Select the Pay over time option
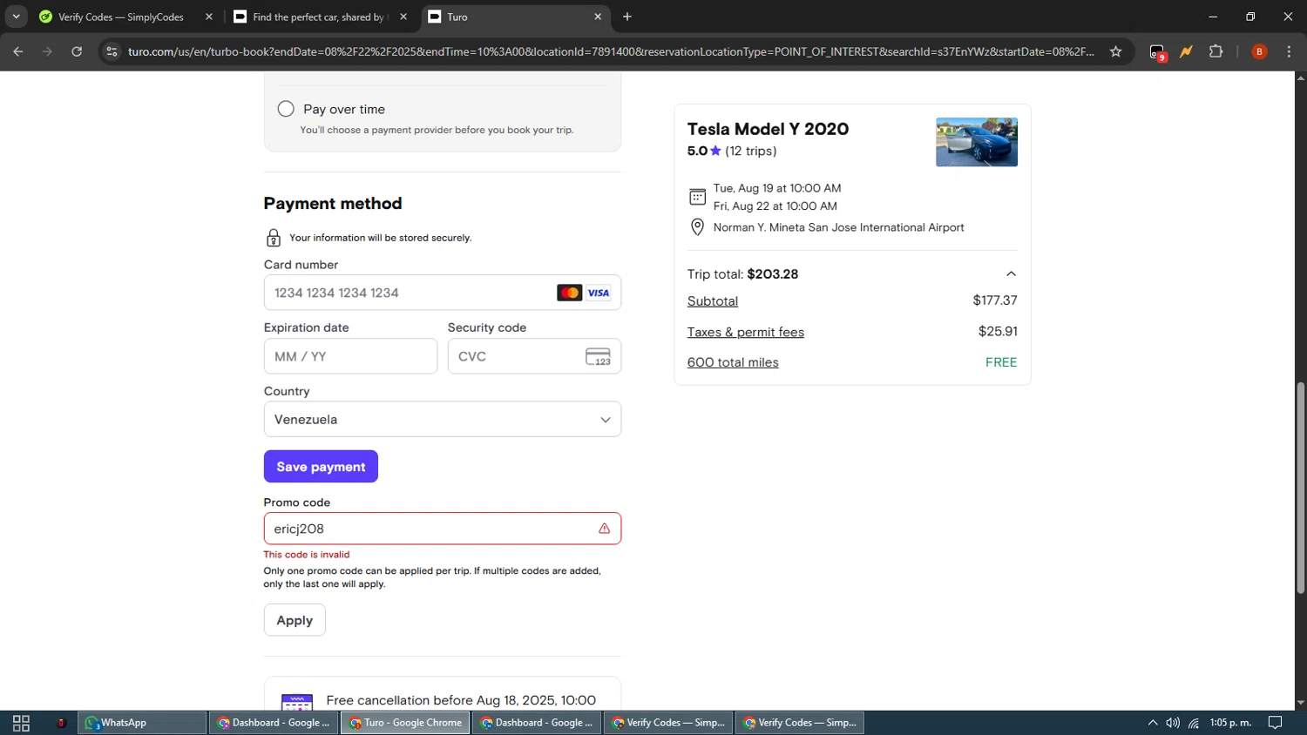The height and width of the screenshot is (735, 1307). pos(286,109)
